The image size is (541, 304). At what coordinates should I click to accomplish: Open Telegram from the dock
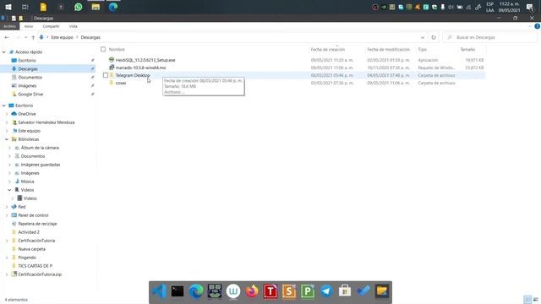(326, 291)
